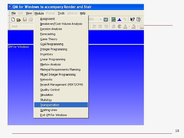Open a file with the folder icon
Image resolution: width=184 pixels, height=138 pixels.
[x=19, y=20]
